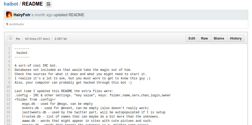Open the updated README commit message

pyautogui.click(x=69, y=15)
